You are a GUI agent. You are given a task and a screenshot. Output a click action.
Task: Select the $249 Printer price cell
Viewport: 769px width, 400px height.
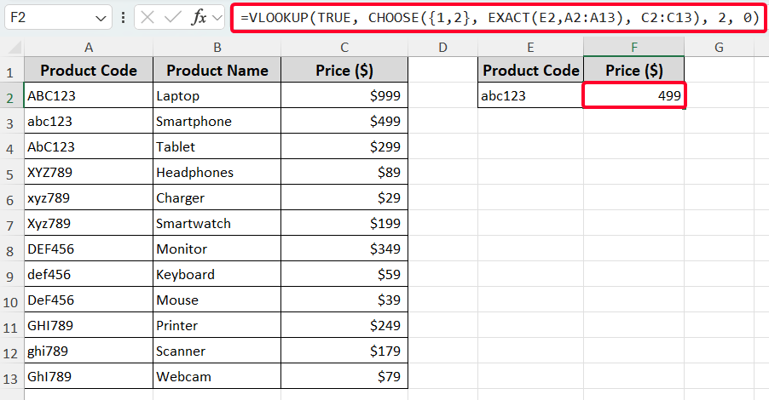(344, 325)
